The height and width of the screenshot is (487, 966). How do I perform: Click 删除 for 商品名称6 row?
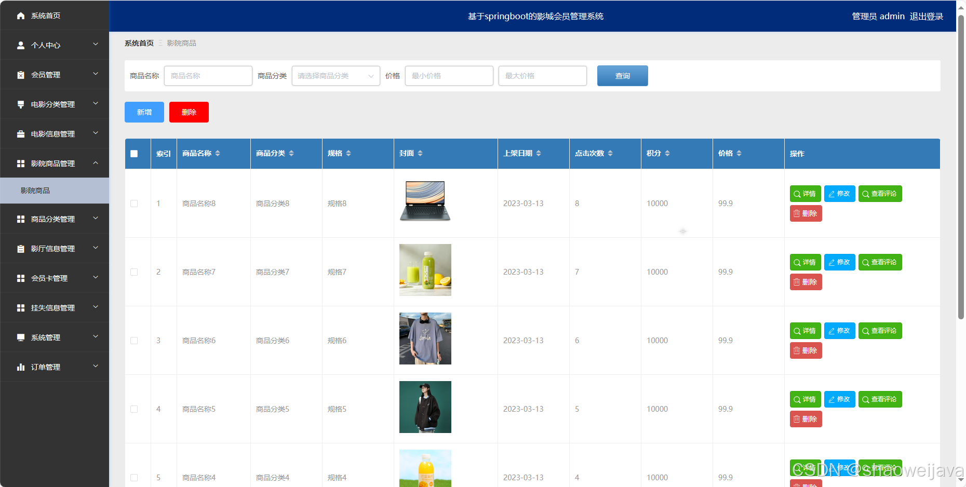click(806, 350)
